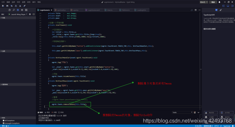235x127 pixels.
Task: Open the search sidebar view
Action: coord(14,10)
